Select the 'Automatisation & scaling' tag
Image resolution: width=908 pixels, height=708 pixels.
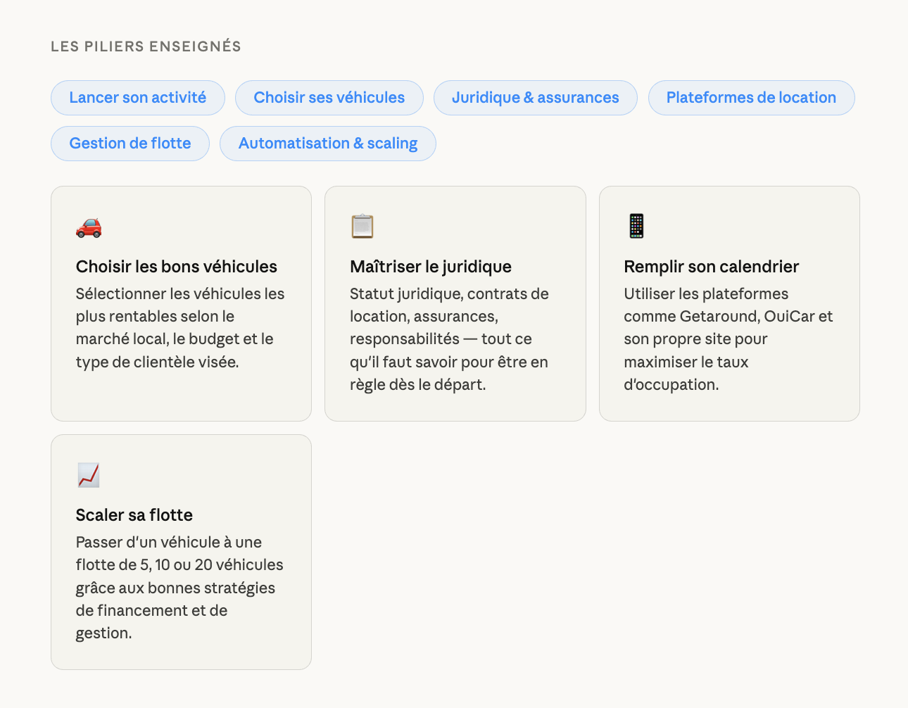tap(328, 144)
